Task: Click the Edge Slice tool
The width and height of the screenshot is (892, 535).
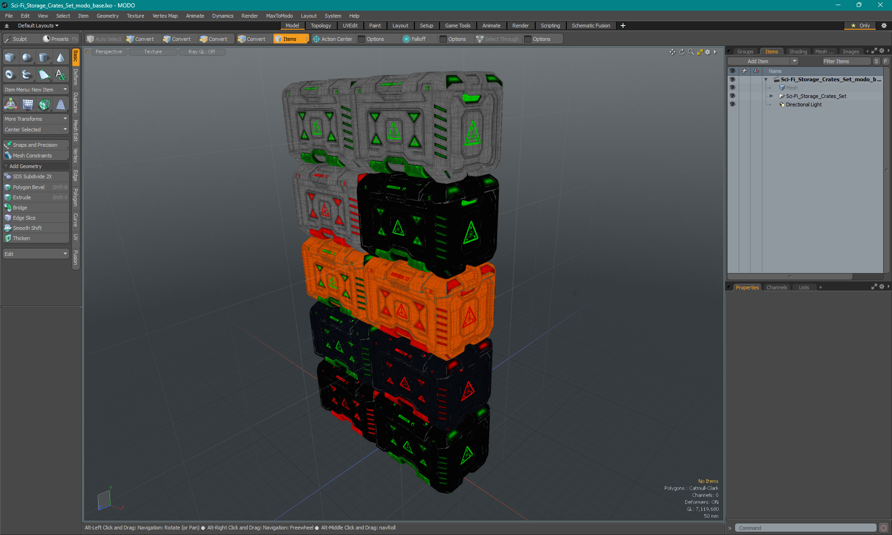Action: coord(36,218)
